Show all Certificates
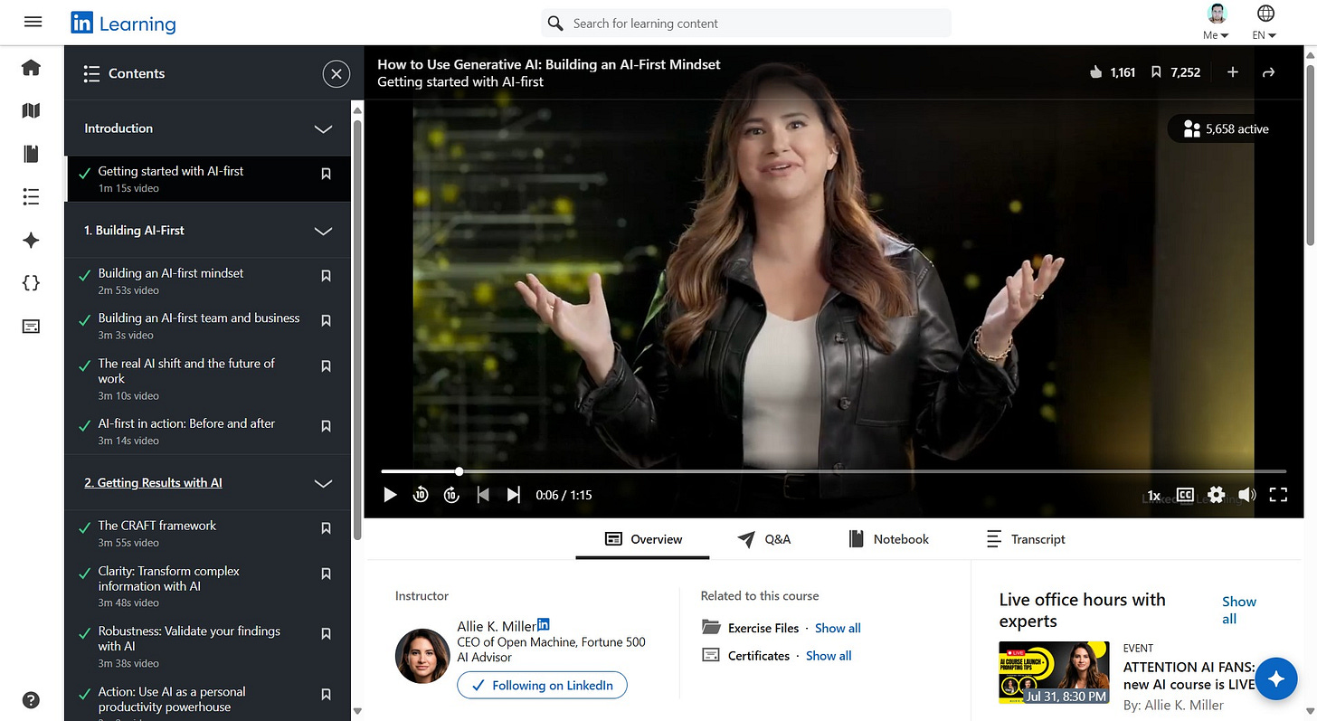Image resolution: width=1317 pixels, height=721 pixels. click(829, 656)
